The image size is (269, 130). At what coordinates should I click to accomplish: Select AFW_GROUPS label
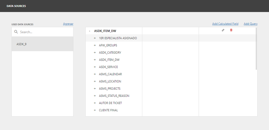(108, 45)
